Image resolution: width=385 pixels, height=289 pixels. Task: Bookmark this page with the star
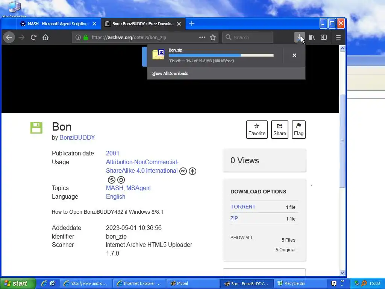213,37
